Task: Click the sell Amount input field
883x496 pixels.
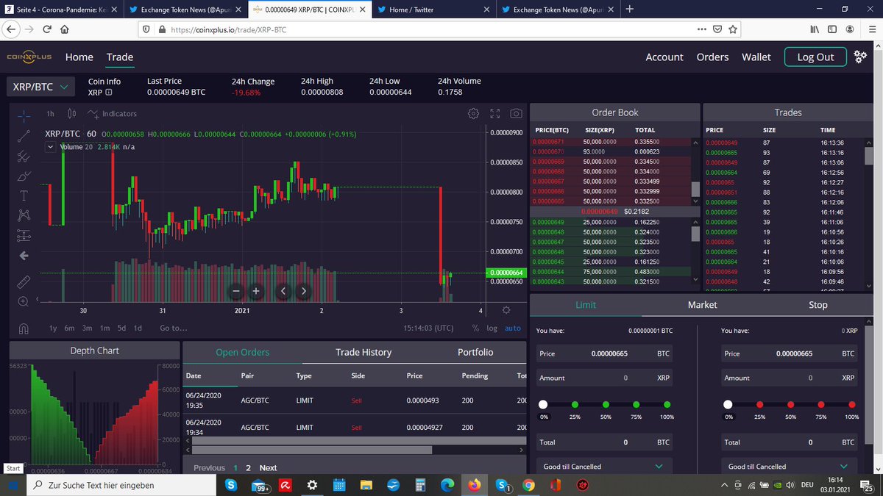Action: point(789,378)
